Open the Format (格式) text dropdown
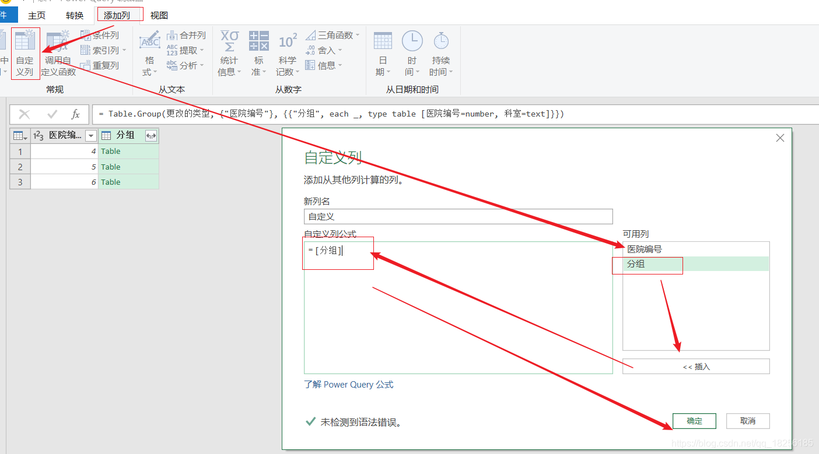The image size is (819, 454). pyautogui.click(x=149, y=54)
